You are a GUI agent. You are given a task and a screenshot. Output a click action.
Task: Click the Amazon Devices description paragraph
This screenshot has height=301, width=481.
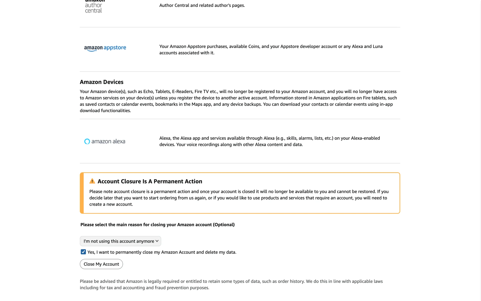[238, 101]
